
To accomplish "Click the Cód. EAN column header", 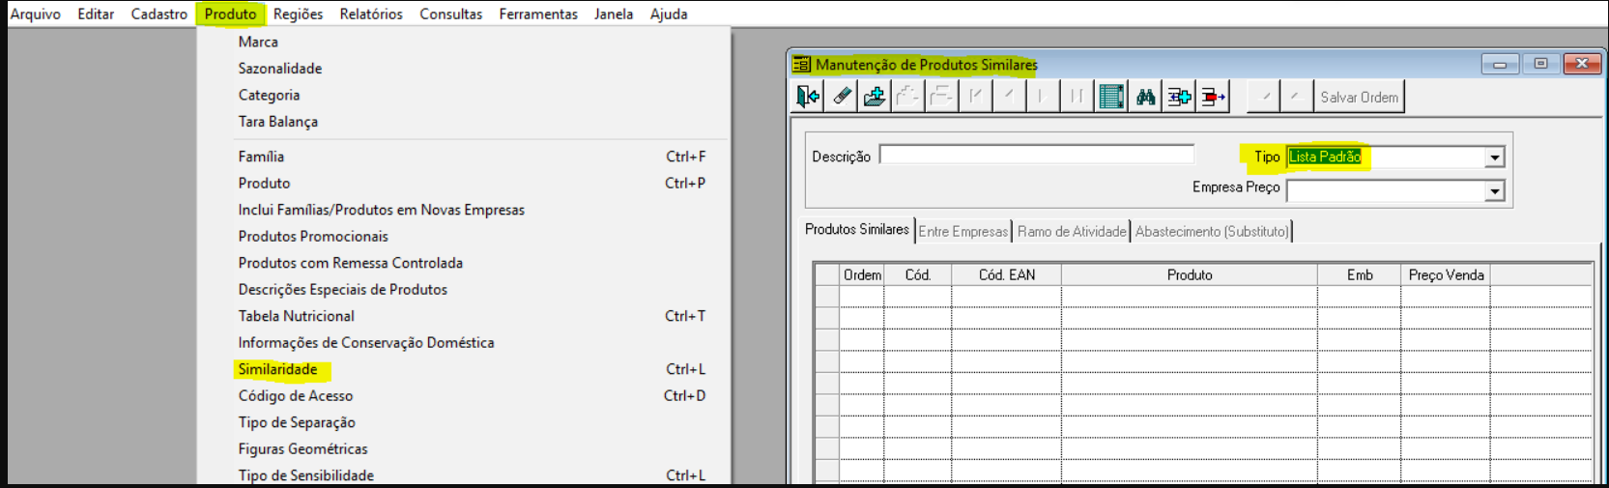I will tap(1006, 275).
